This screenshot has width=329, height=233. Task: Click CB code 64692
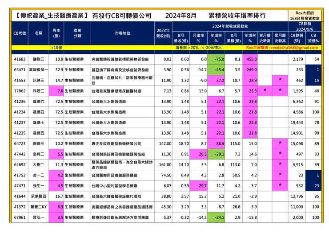[20, 165]
